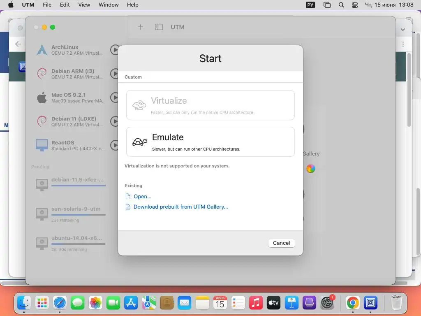Open the Help menu
This screenshot has width=421, height=316.
(x=133, y=5)
